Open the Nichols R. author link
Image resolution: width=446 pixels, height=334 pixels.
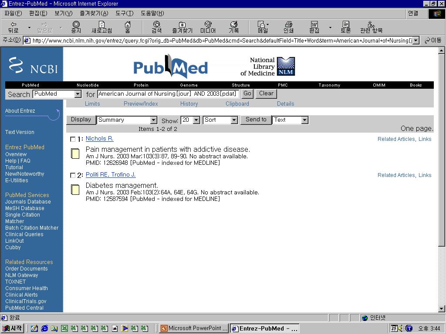[100, 139]
